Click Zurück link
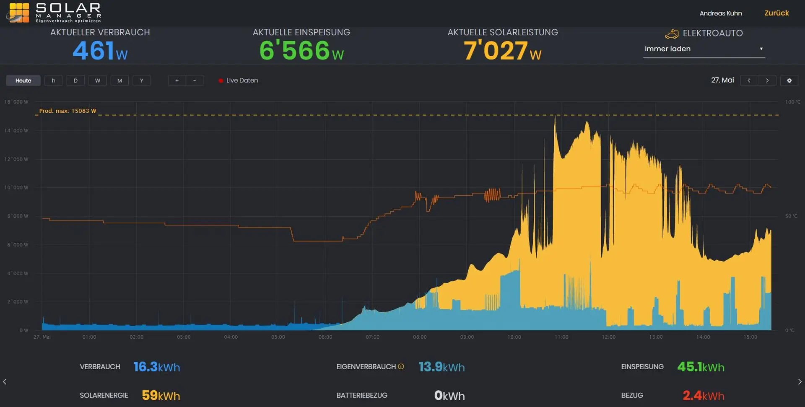Screen dimensions: 805x407 [x=776, y=13]
